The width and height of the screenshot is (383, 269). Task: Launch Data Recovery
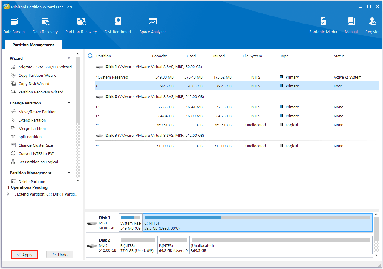tap(45, 26)
